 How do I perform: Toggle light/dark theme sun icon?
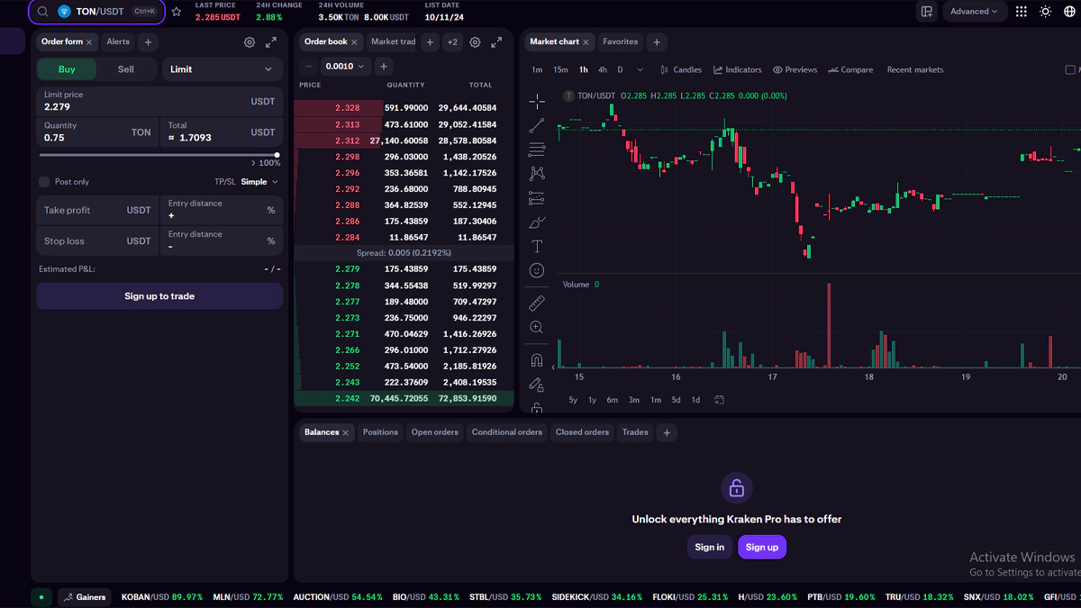pos(1045,12)
